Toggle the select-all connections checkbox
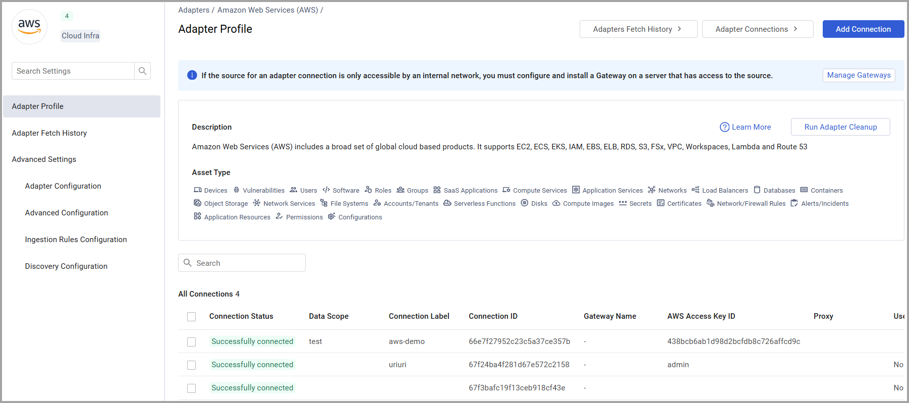This screenshot has width=909, height=403. pos(192,317)
